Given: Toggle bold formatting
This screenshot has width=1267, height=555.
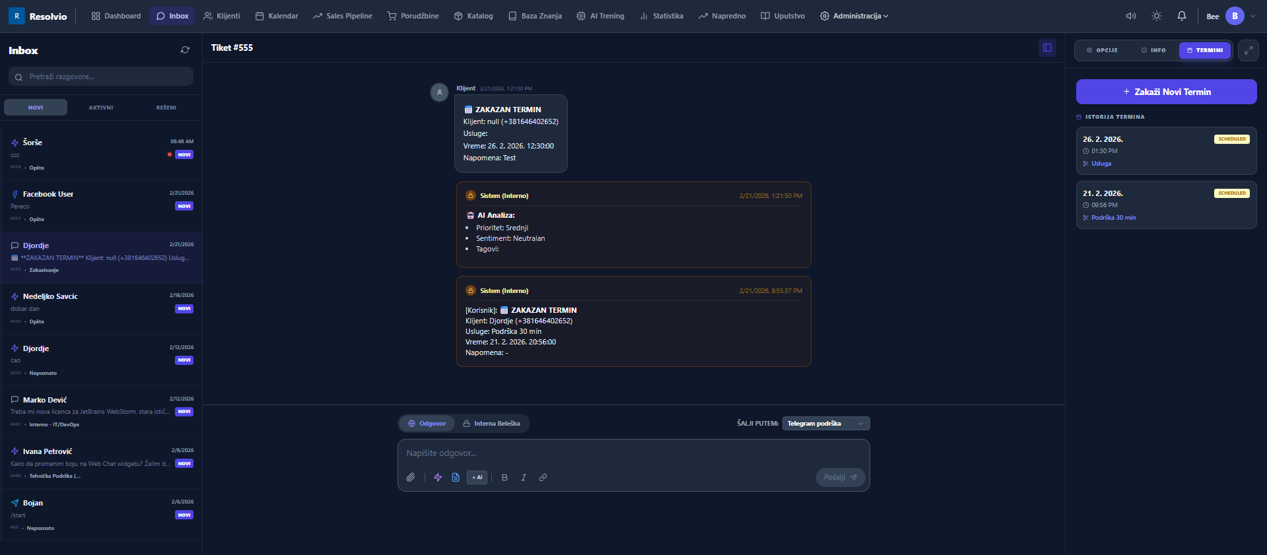Looking at the screenshot, I should pyautogui.click(x=505, y=477).
